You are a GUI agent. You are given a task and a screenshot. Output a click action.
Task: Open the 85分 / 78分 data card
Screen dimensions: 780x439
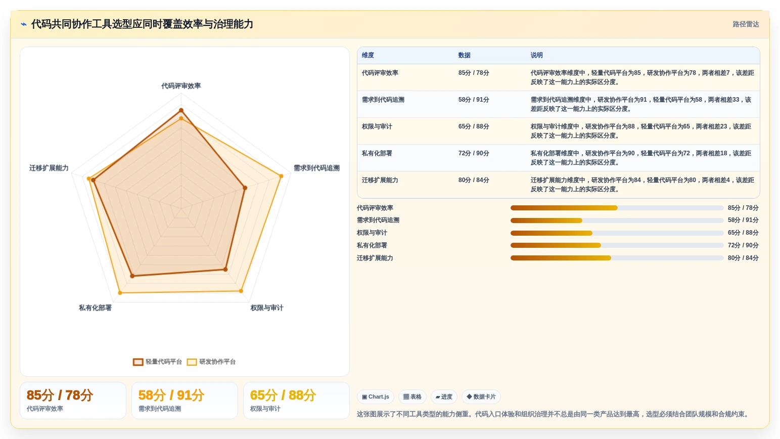click(x=73, y=401)
